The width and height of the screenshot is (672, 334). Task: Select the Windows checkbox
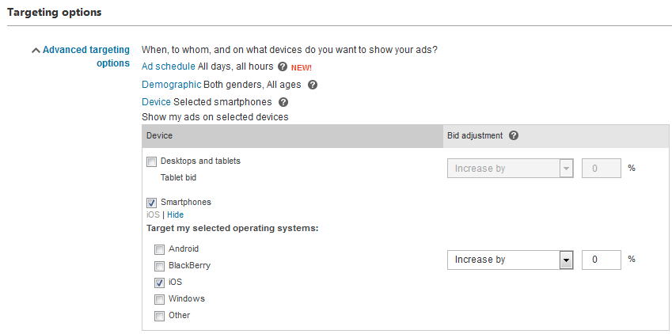pos(159,299)
